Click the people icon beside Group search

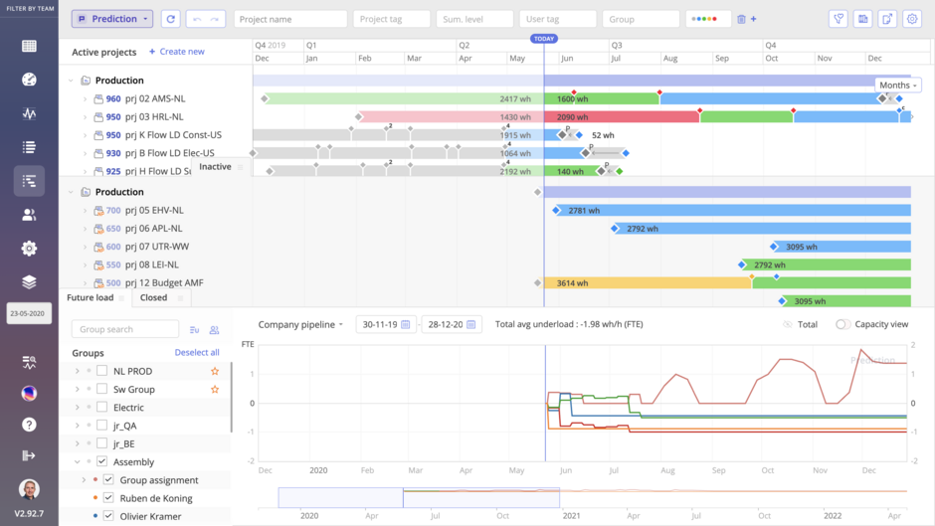click(214, 330)
